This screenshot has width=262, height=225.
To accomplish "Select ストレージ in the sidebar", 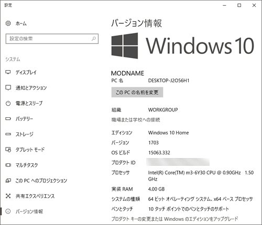I will pos(24,134).
